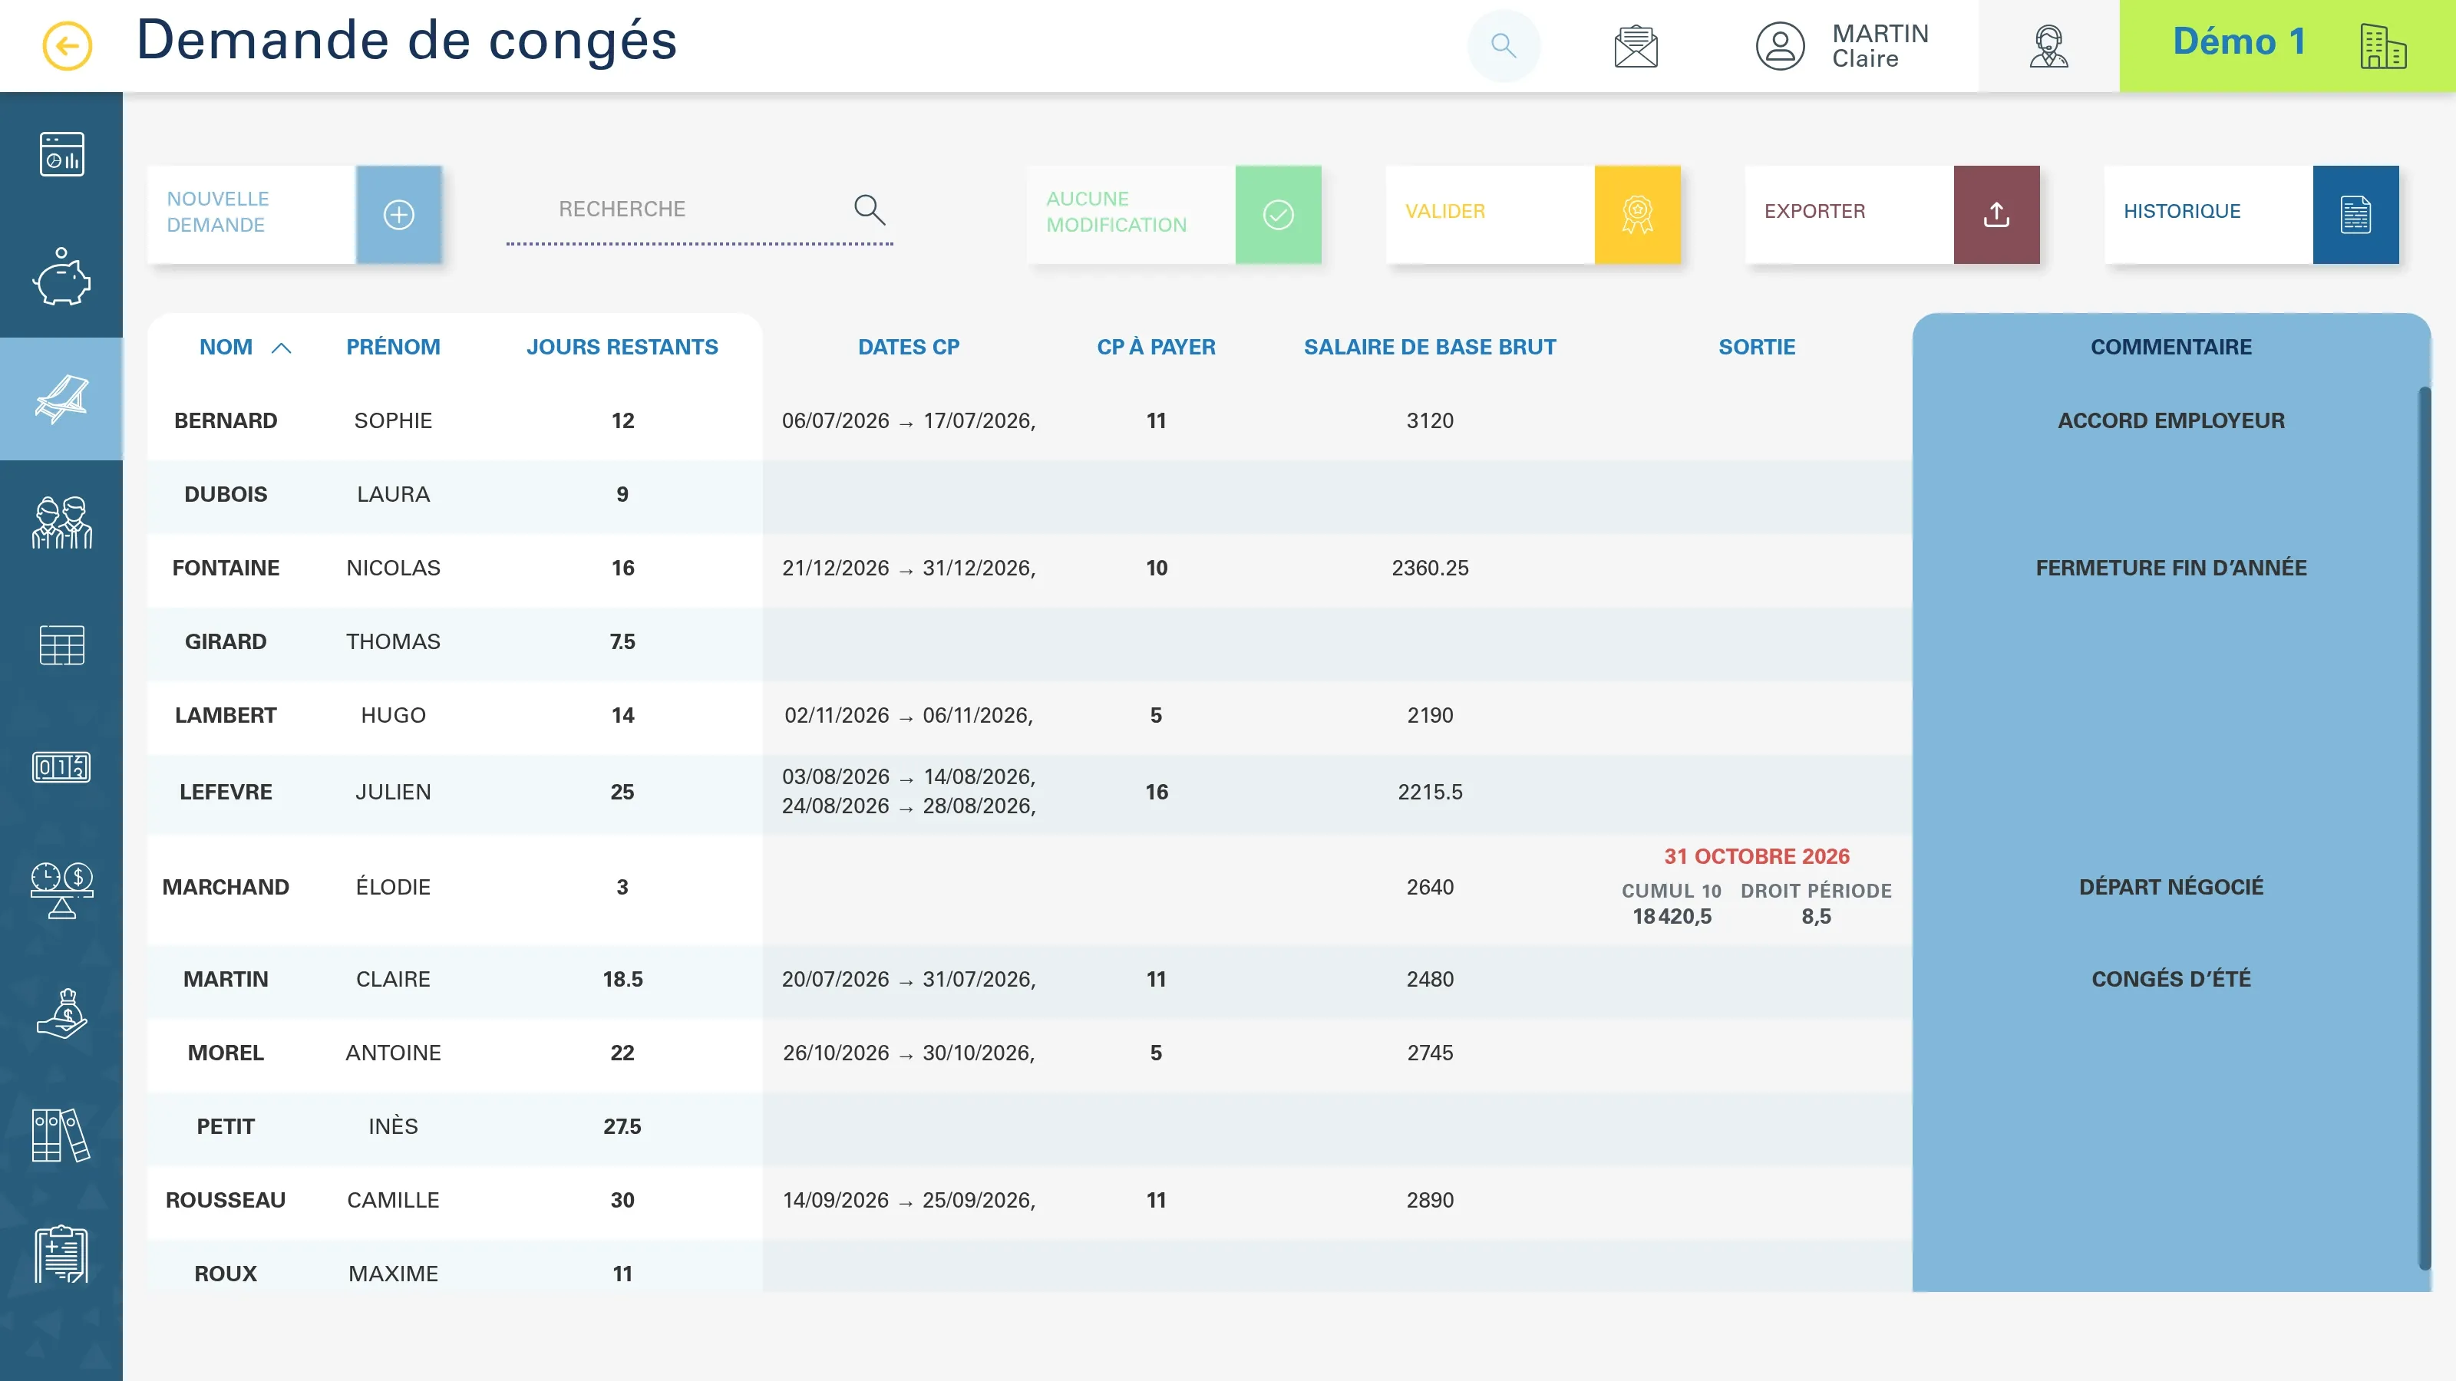Open the global search magnifier icon
Screen dimensions: 2456x1381
(x=1504, y=46)
